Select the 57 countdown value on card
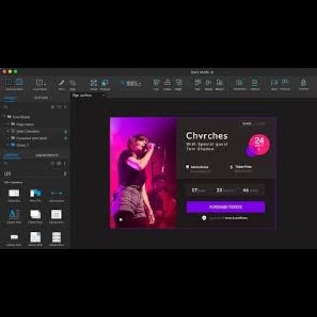This screenshot has width=317, height=317. (195, 190)
